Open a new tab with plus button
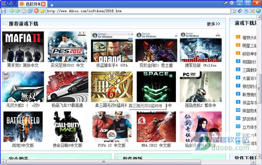This screenshot has height=165, width=262. pos(52,5)
